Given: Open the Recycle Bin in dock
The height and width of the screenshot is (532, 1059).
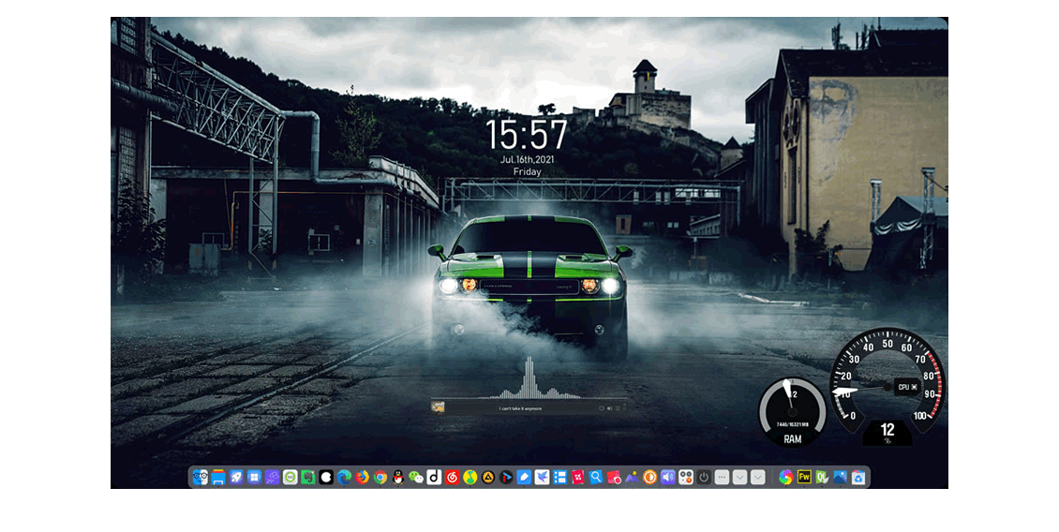Looking at the screenshot, I should (858, 478).
